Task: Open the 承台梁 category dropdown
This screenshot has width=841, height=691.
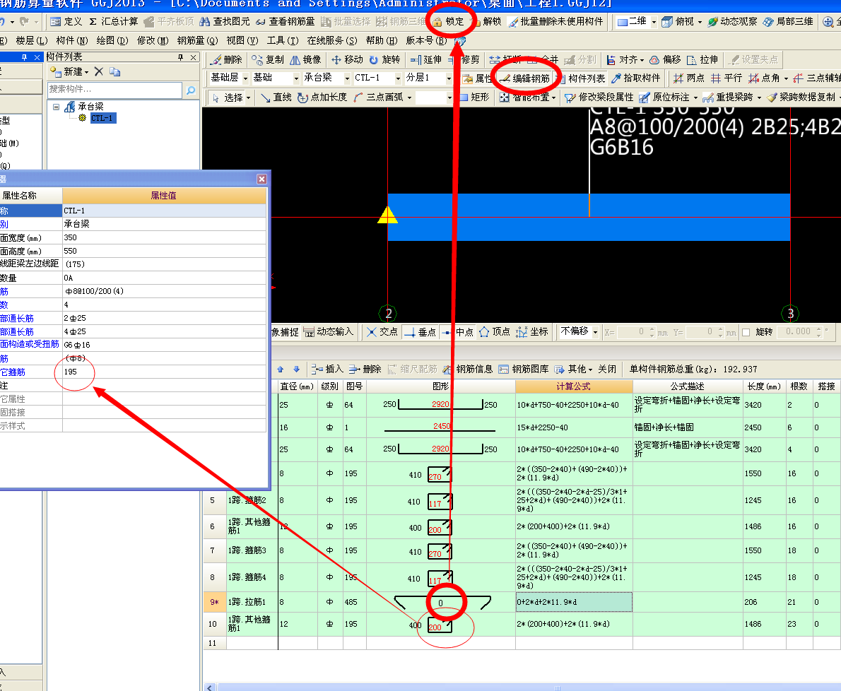Action: [347, 78]
